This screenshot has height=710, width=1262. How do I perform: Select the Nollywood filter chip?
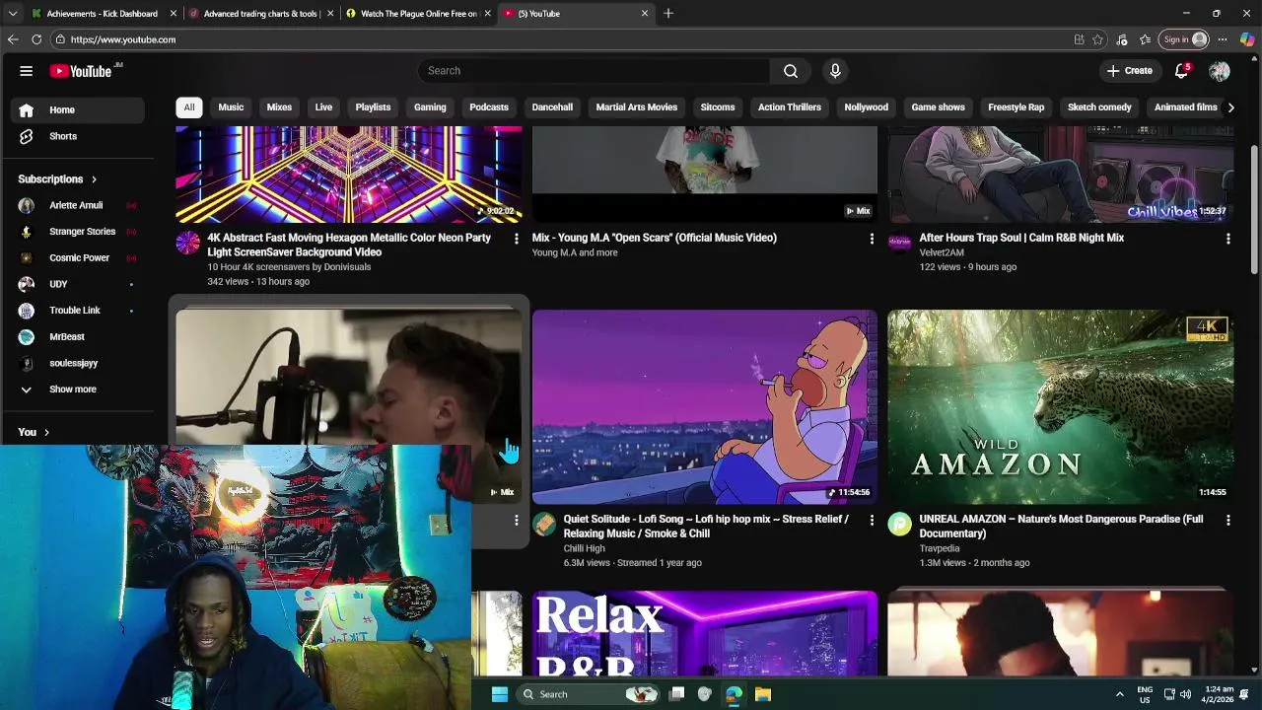coord(867,107)
